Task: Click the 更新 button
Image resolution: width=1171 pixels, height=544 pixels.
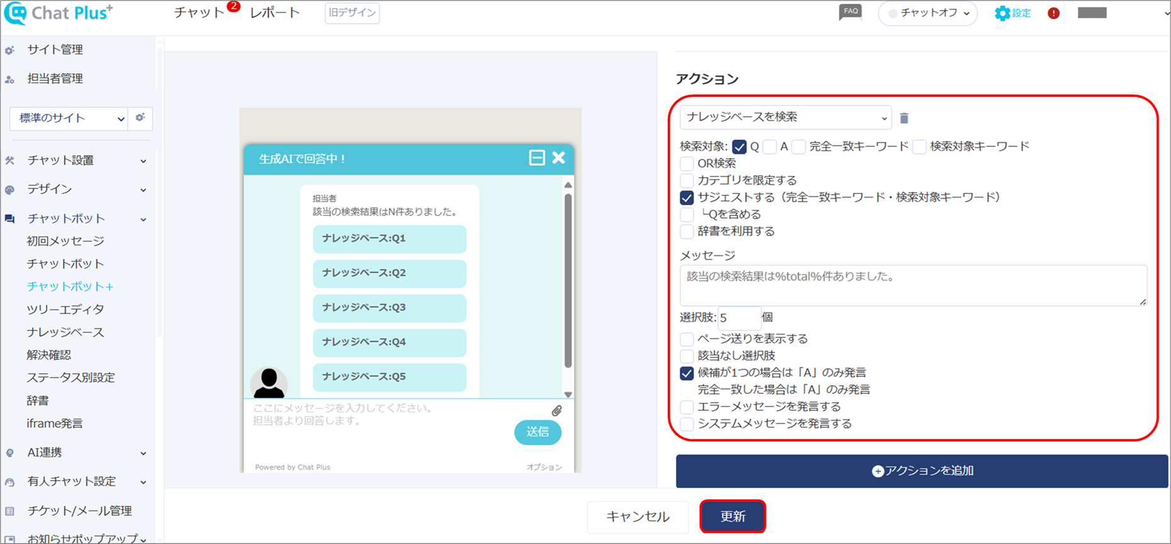Action: 733,516
